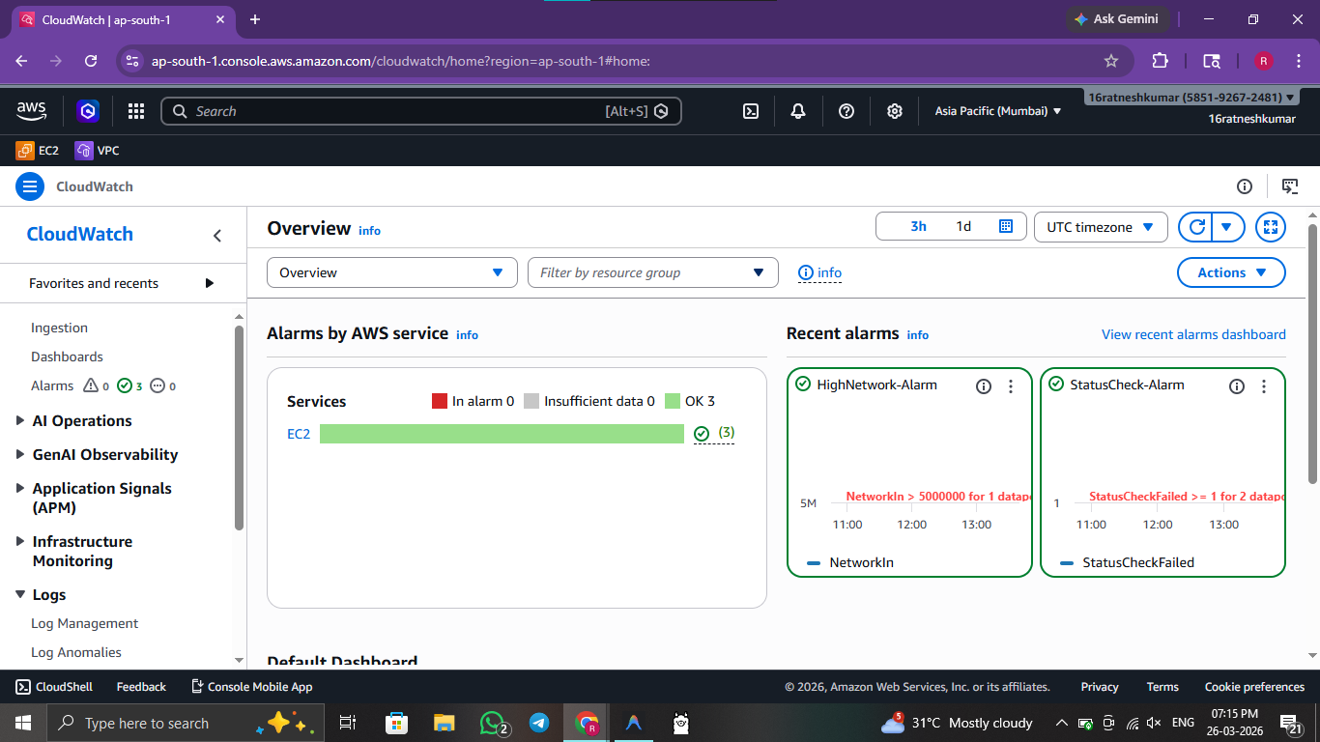This screenshot has width=1320, height=742.
Task: Open the UTC timezone dropdown
Action: click(x=1101, y=227)
